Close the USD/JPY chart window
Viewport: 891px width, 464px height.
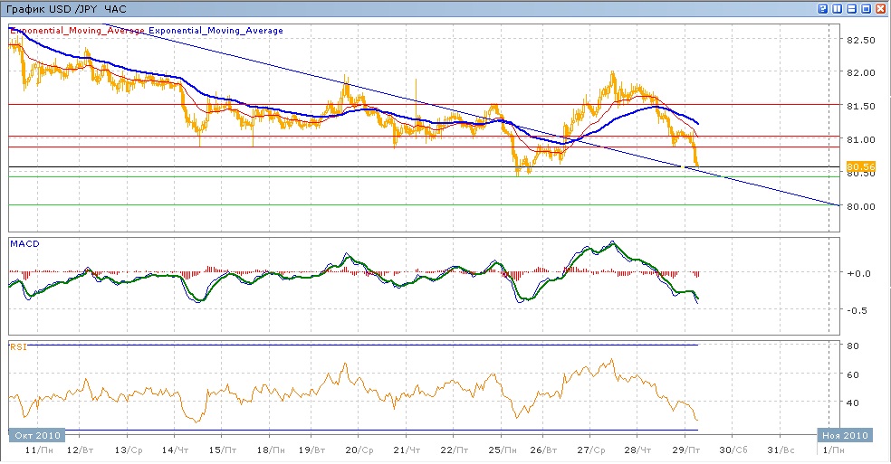click(x=880, y=7)
